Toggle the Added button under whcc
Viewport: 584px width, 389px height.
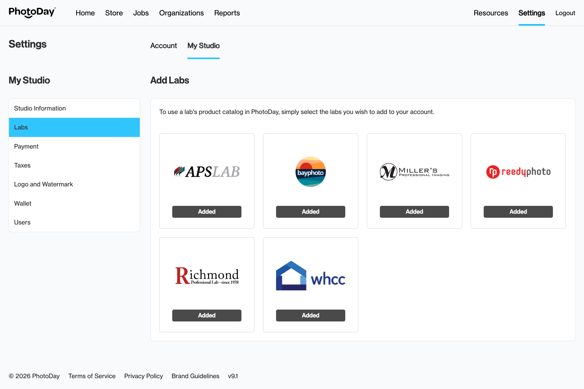coord(310,316)
